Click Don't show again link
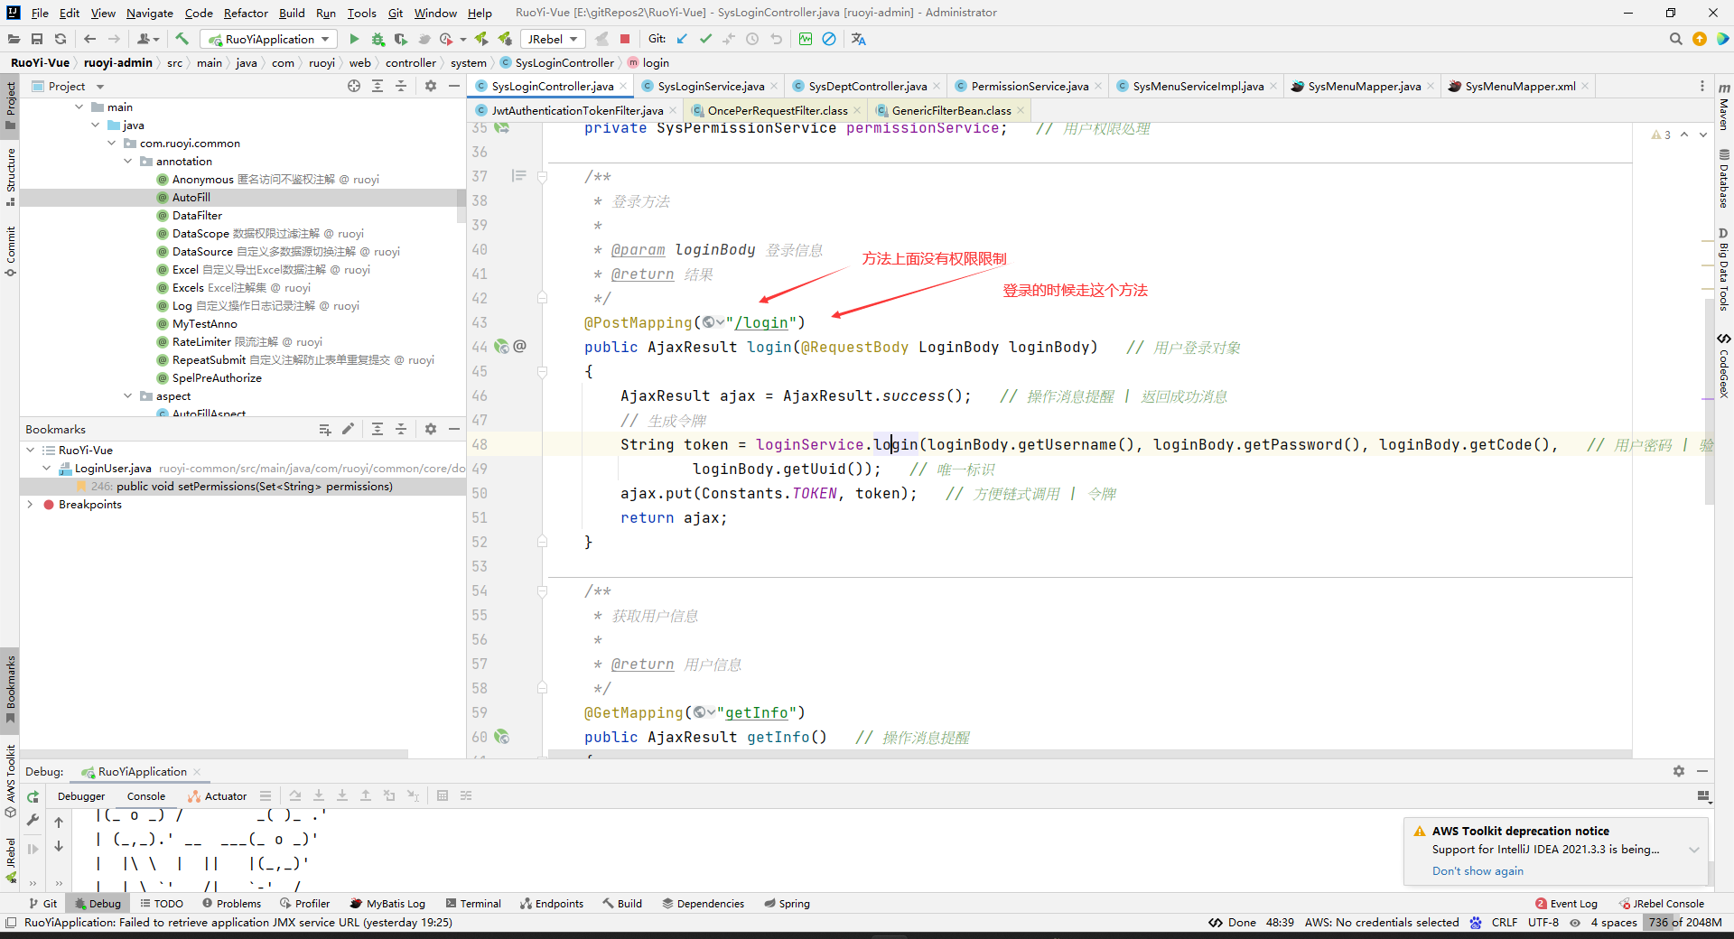The height and width of the screenshot is (939, 1734). click(x=1478, y=871)
